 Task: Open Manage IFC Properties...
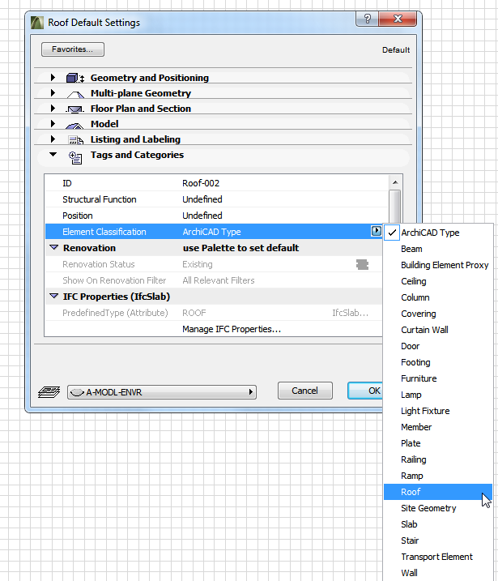point(232,329)
